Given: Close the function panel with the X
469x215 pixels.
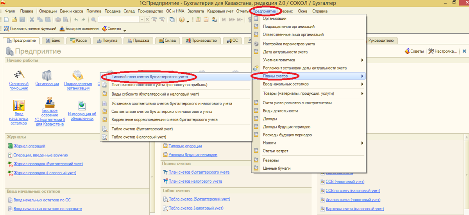Looking at the screenshot, I should [464, 51].
